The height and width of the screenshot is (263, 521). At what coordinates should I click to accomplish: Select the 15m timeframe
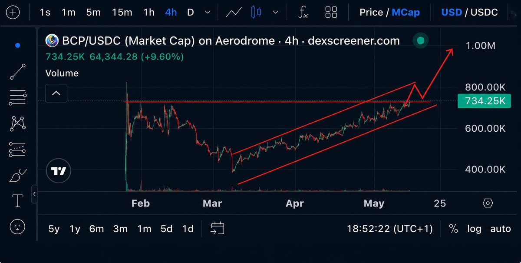point(122,12)
